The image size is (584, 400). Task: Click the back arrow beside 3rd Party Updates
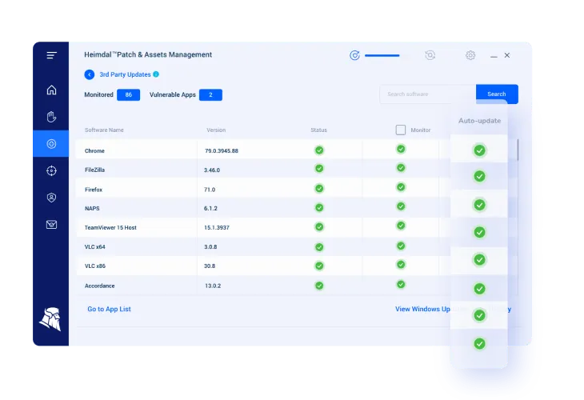pyautogui.click(x=90, y=74)
